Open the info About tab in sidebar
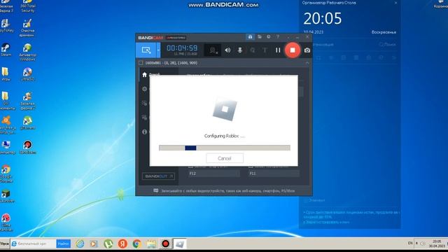Viewport: 448px width, 252px height. point(145,132)
